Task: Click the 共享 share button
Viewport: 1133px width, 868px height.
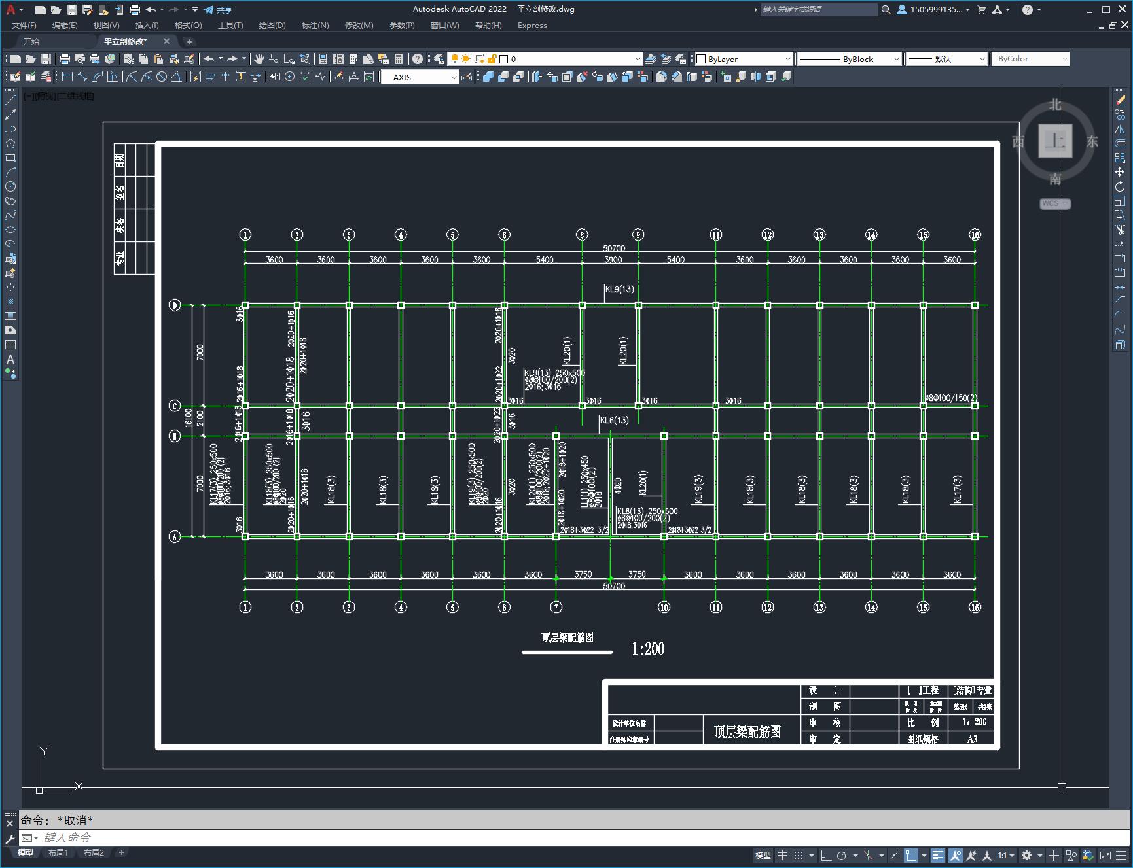Action: click(218, 10)
